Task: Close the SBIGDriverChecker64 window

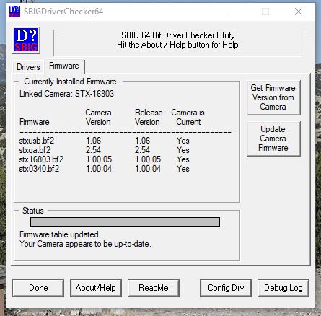Action: [x=299, y=12]
